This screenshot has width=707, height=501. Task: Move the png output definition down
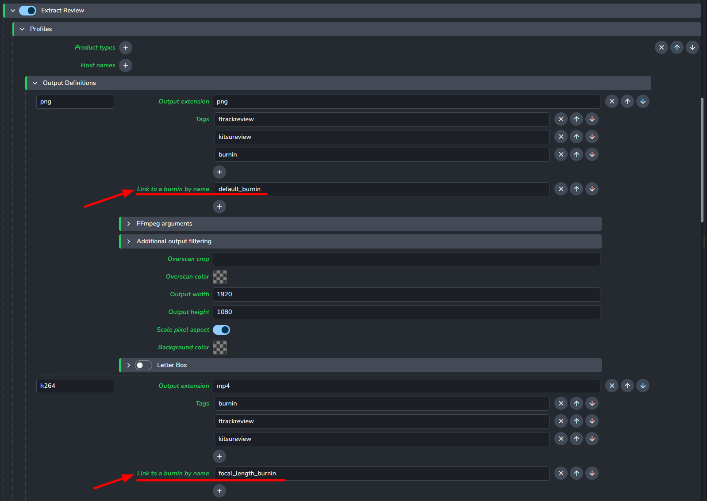pyautogui.click(x=643, y=101)
